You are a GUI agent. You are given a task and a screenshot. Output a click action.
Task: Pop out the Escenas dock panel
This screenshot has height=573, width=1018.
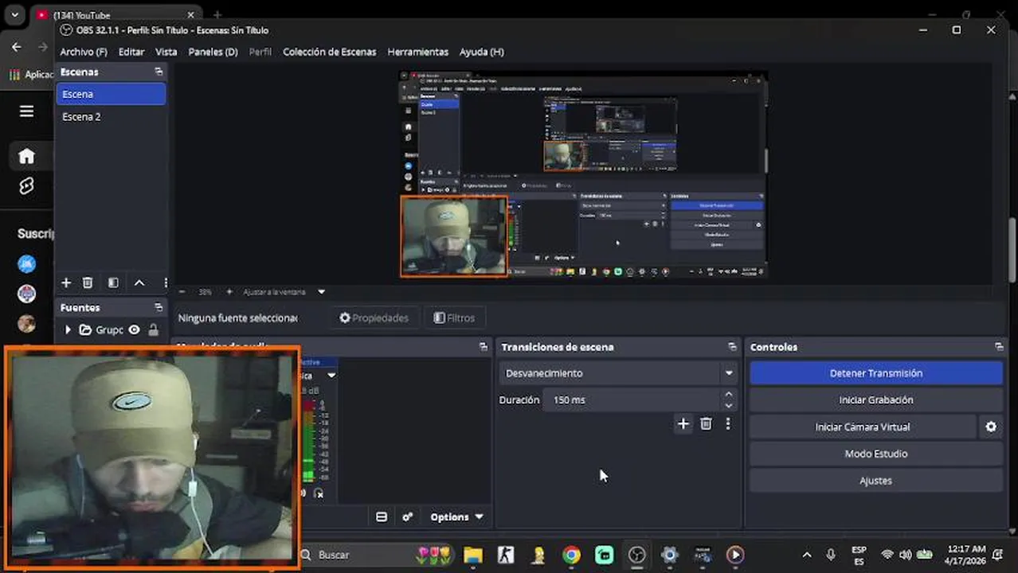[x=159, y=72]
